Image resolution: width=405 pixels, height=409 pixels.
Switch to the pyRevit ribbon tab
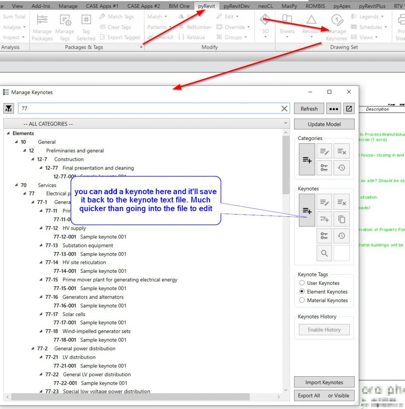tap(207, 6)
